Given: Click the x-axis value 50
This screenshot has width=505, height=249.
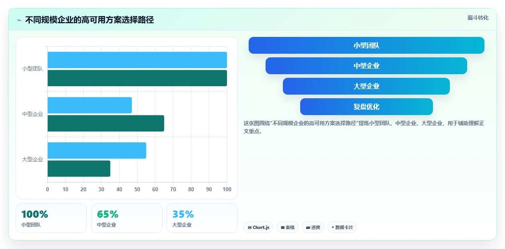Looking at the screenshot, I should point(137,190).
